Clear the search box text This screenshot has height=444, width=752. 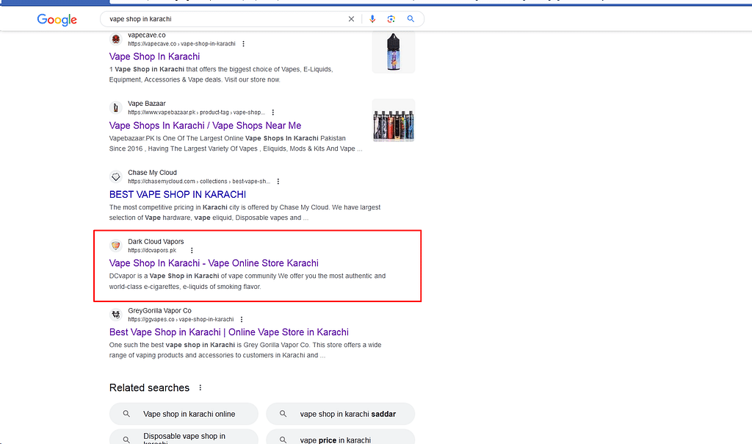tap(351, 19)
